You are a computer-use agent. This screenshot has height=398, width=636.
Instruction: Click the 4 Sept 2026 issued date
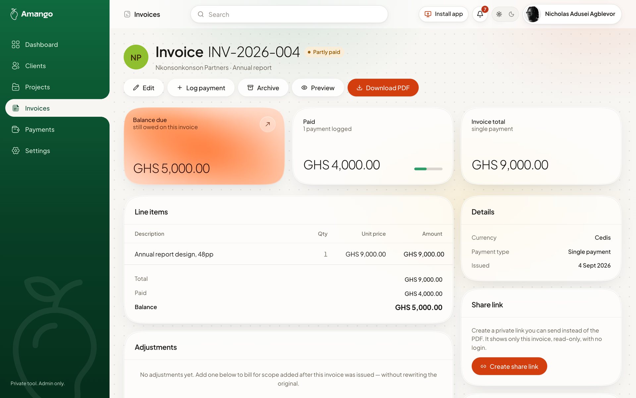coord(594,265)
